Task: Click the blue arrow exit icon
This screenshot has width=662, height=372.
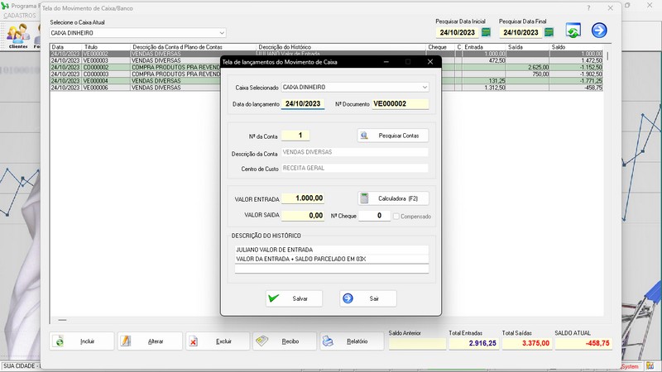Action: tap(599, 31)
